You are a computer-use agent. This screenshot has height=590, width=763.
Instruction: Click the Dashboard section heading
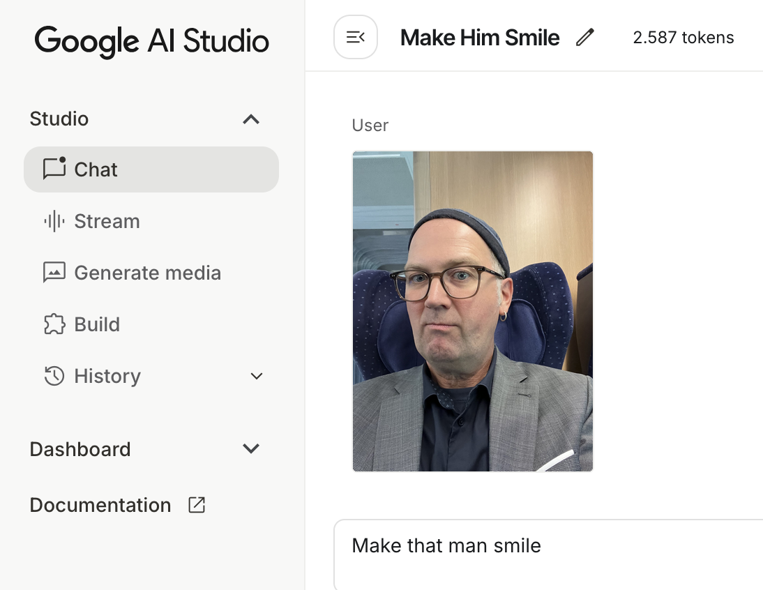pyautogui.click(x=80, y=449)
